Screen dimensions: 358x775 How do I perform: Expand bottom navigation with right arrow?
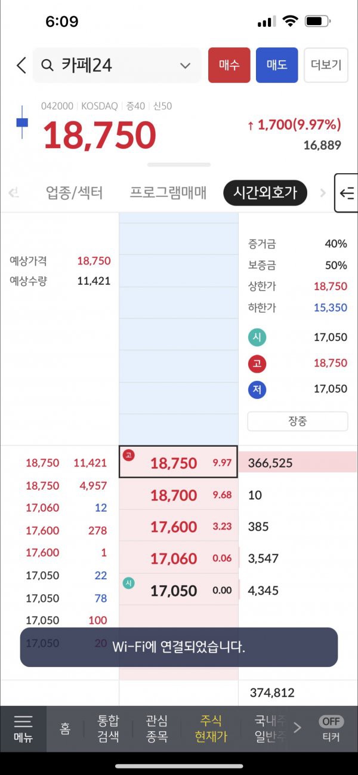pos(297,728)
